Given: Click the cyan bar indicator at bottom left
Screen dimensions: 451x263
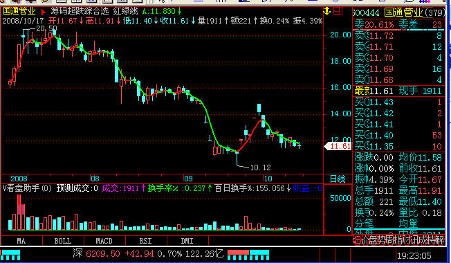Looking at the screenshot, I should 10,255.
